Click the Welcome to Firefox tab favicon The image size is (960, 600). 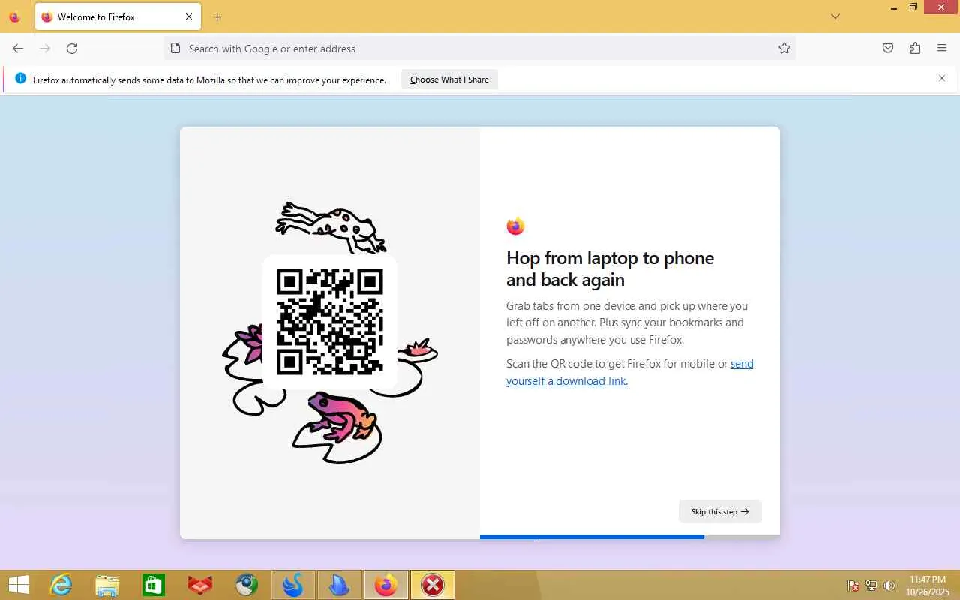click(47, 16)
